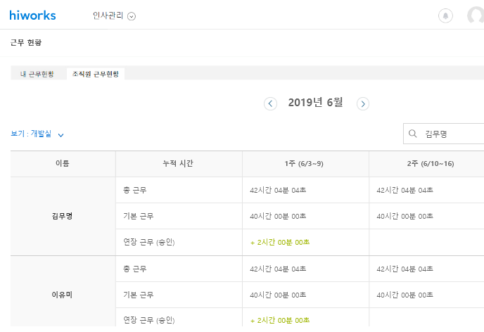Click the 2019년 6월 month title
Viewport: 484px width, 332px height.
pyautogui.click(x=316, y=103)
